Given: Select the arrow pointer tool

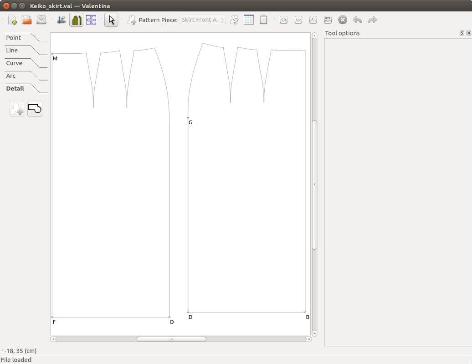Looking at the screenshot, I should [111, 20].
